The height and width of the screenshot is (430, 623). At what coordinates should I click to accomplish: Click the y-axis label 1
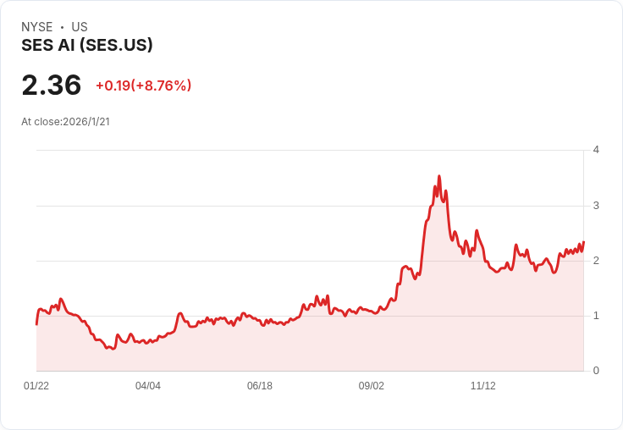pos(596,316)
